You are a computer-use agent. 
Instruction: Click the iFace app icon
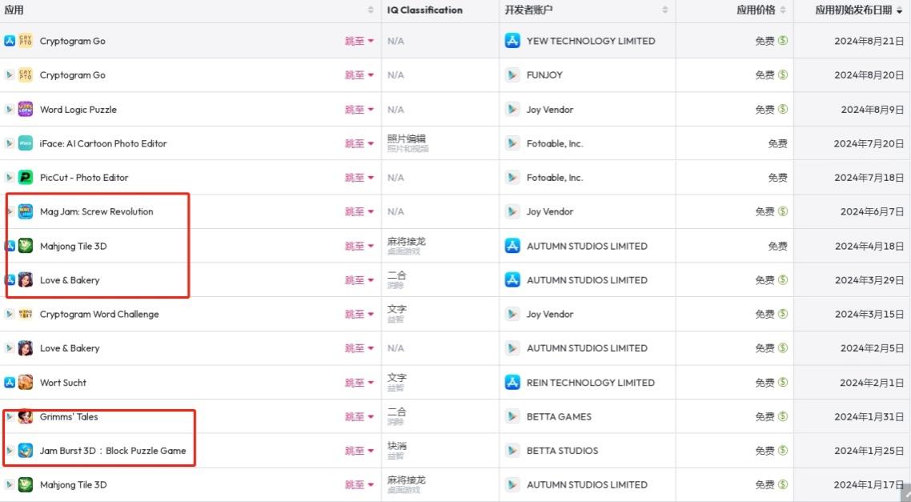pyautogui.click(x=26, y=143)
